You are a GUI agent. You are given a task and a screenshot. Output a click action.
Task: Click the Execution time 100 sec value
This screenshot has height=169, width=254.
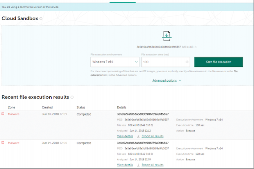pos(200,125)
